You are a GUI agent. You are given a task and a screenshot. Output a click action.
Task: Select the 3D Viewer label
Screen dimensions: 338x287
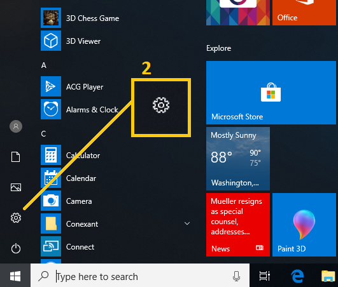click(x=83, y=41)
